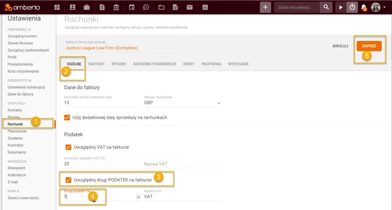Click the plus add-new button
392x210 pixels.
266,7
